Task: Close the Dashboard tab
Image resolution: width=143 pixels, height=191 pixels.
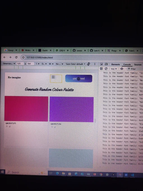Action: coord(50,50)
